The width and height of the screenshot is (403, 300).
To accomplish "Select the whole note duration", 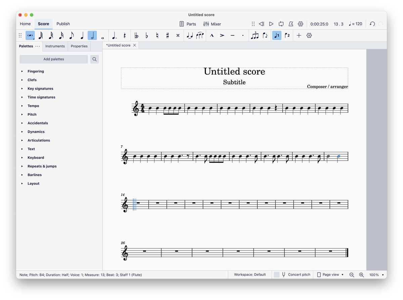I will click(102, 36).
